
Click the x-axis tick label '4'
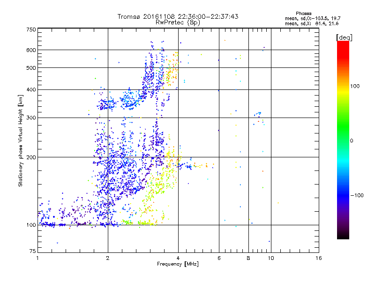pyautogui.click(x=178, y=258)
